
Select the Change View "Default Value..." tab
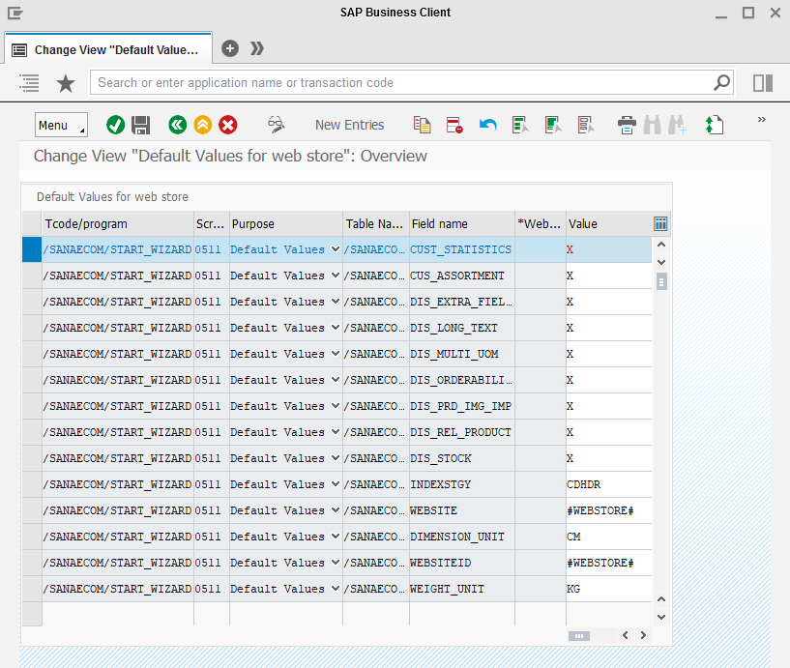[108, 50]
